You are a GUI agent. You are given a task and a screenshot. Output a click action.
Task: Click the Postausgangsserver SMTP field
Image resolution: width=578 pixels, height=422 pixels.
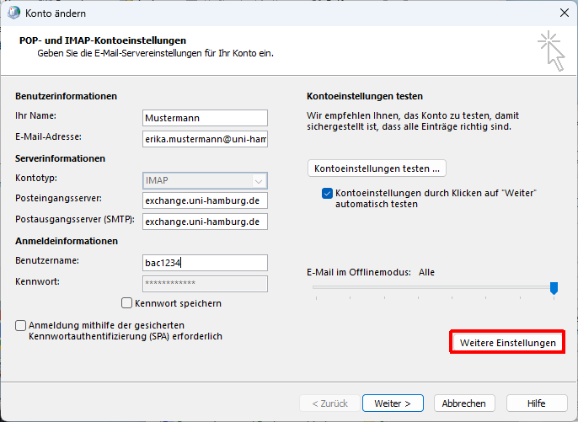click(x=205, y=222)
